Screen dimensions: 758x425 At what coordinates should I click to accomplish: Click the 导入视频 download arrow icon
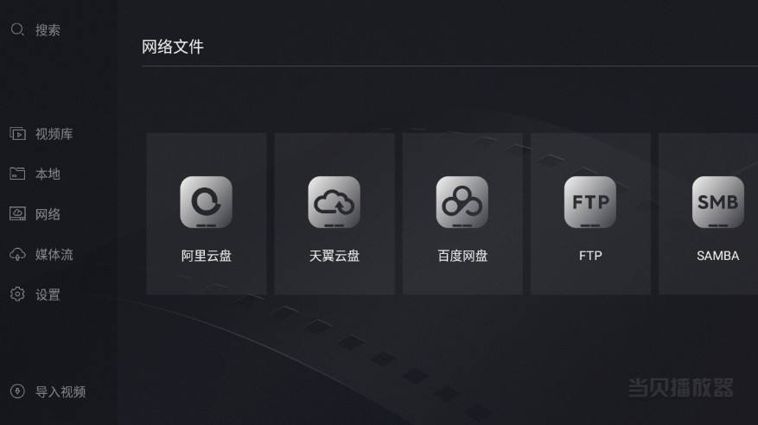click(17, 391)
